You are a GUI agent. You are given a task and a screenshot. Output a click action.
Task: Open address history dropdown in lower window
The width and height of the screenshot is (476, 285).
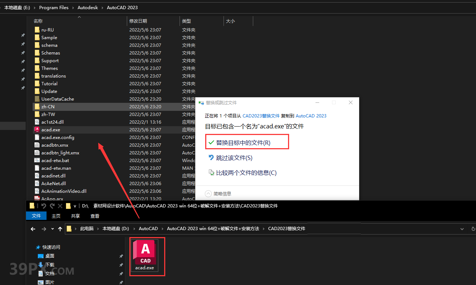click(x=462, y=229)
